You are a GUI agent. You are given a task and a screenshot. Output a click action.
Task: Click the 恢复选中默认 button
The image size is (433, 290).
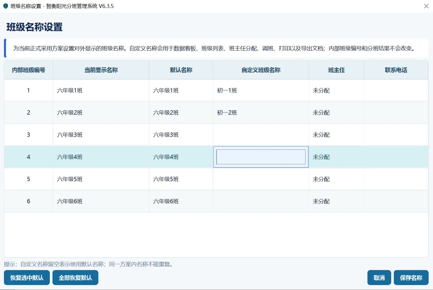point(27,278)
